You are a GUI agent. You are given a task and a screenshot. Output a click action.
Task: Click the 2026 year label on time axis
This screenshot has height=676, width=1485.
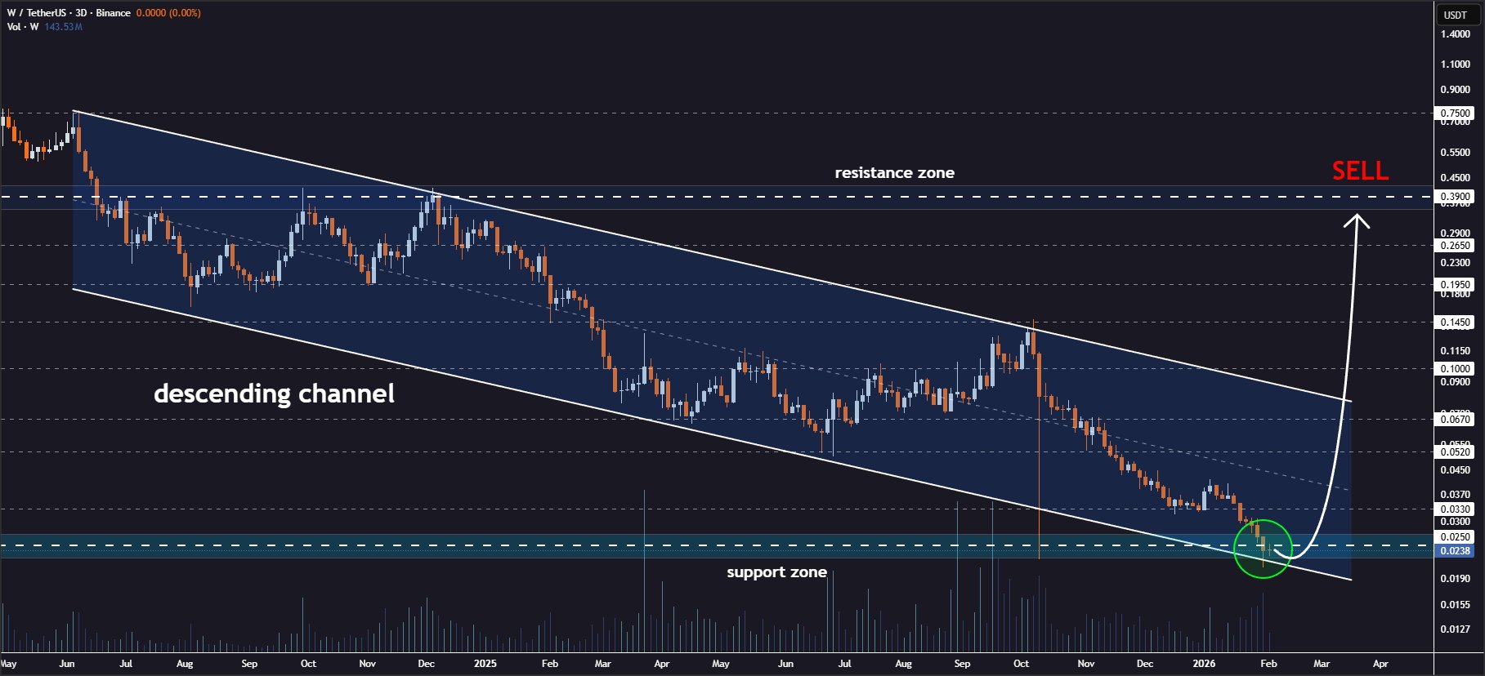[1204, 664]
